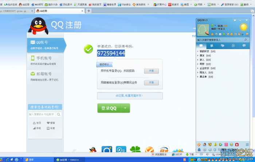Screen dimensions: 255x162
Task: Click the number search input field
Action: click(x=42, y=114)
